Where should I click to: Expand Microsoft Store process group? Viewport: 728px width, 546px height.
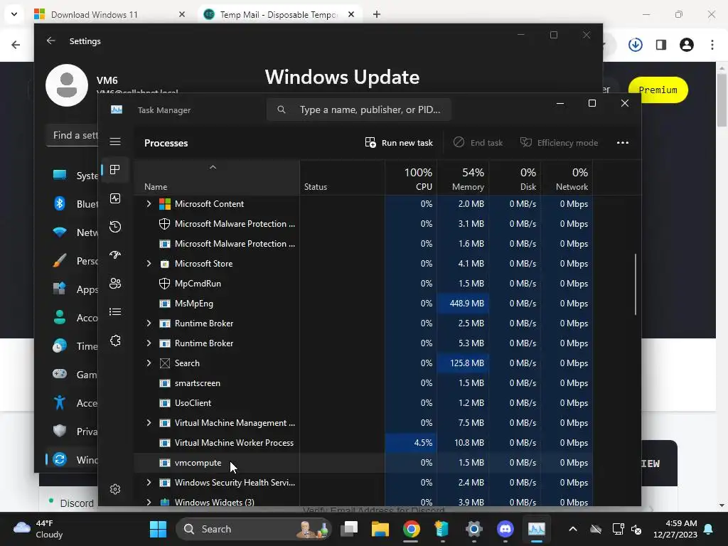149,263
